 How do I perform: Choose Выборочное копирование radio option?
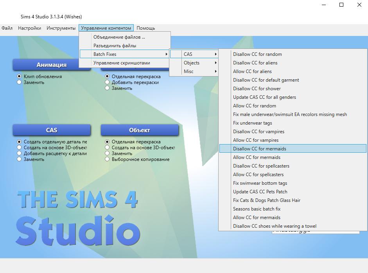click(x=107, y=159)
